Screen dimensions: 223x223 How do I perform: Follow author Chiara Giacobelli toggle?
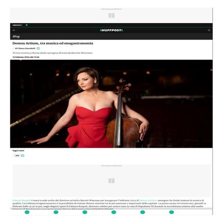[38, 48]
